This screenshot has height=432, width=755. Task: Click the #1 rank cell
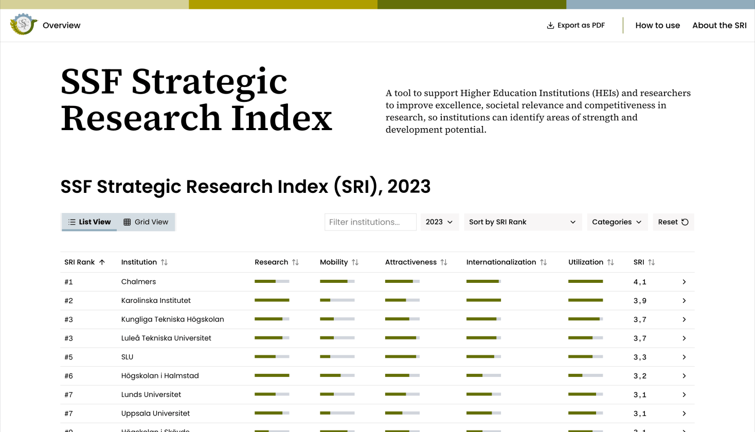pyautogui.click(x=68, y=282)
